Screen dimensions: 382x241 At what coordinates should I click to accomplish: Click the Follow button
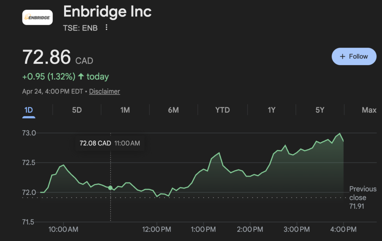click(354, 57)
